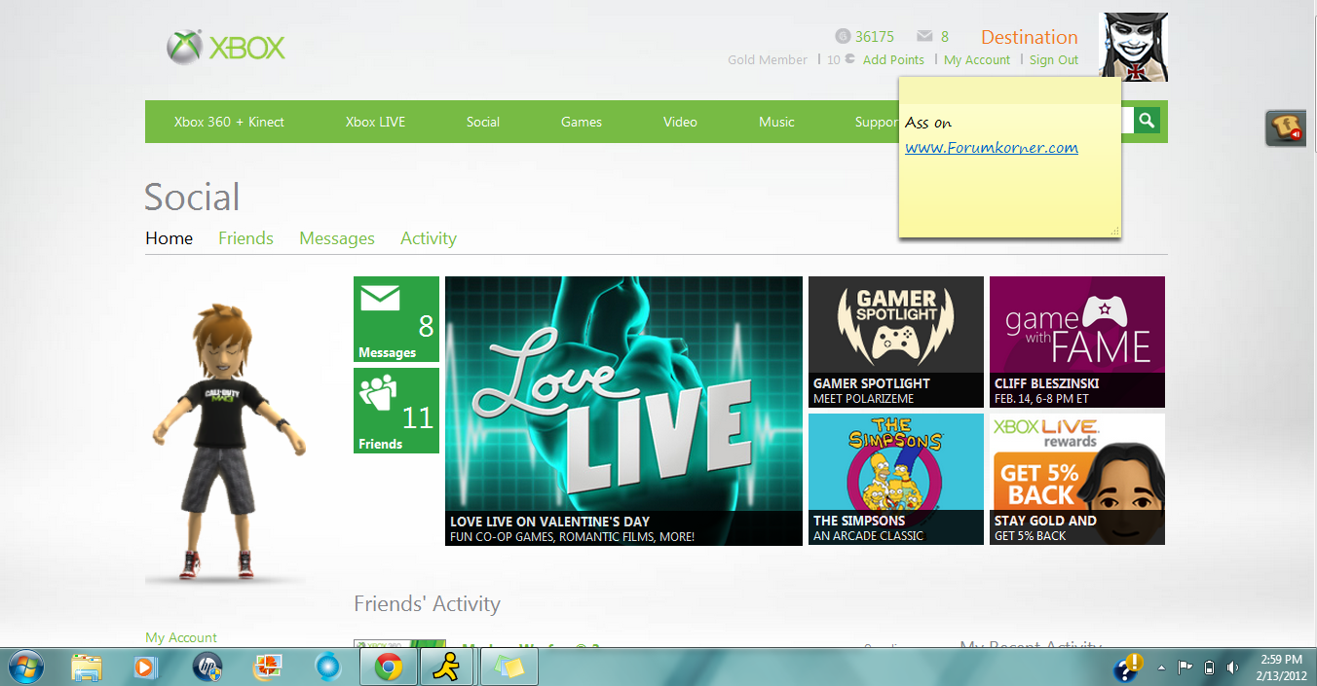Click the tray battery icon
The height and width of the screenshot is (686, 1317).
[1209, 668]
